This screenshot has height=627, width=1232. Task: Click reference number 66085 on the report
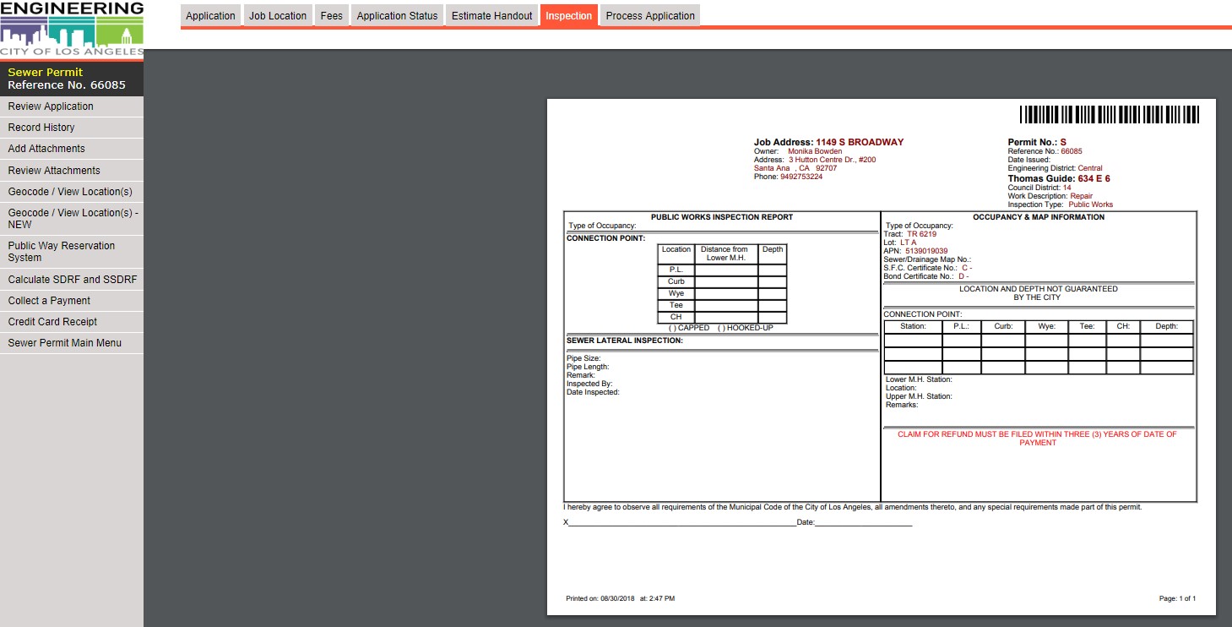point(1072,151)
